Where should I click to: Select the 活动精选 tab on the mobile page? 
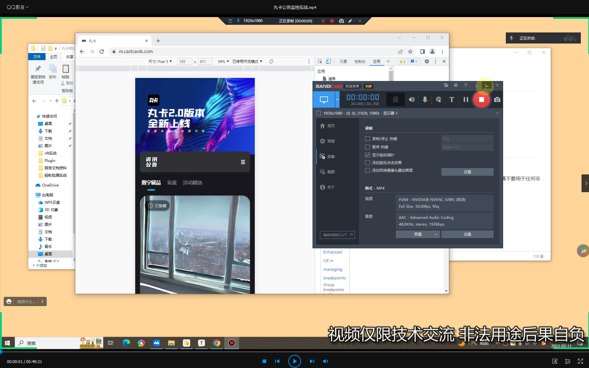(x=193, y=183)
